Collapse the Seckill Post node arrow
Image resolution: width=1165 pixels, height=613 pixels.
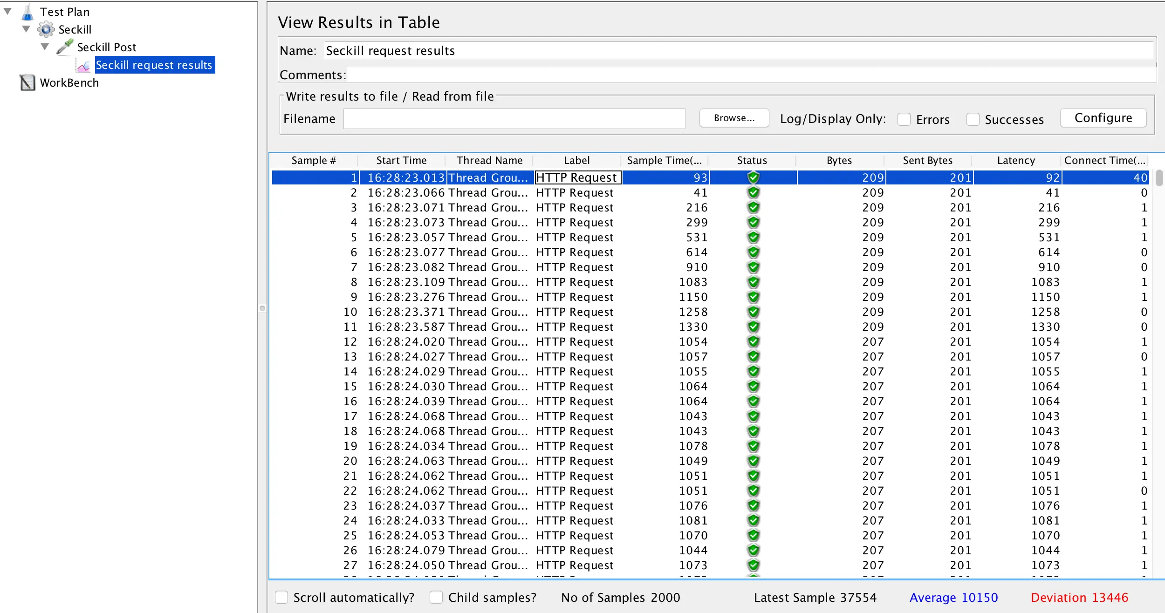[x=45, y=47]
